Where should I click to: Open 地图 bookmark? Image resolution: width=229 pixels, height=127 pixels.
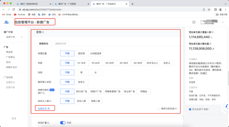click(x=32, y=15)
